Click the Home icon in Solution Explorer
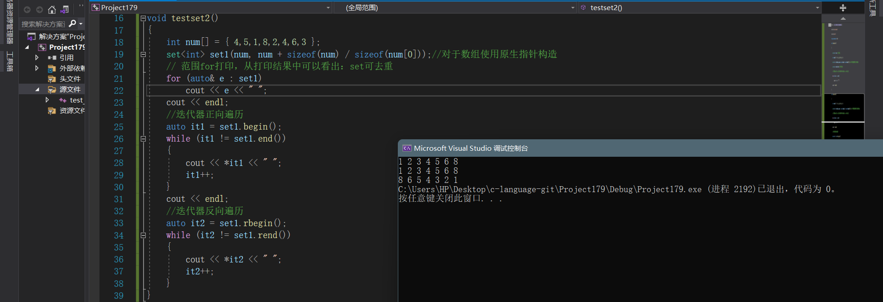The height and width of the screenshot is (302, 883). coord(52,10)
